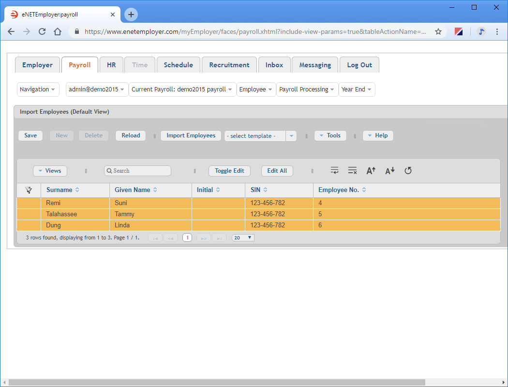Reload the browser page
This screenshot has height=387, width=508.
[x=42, y=31]
